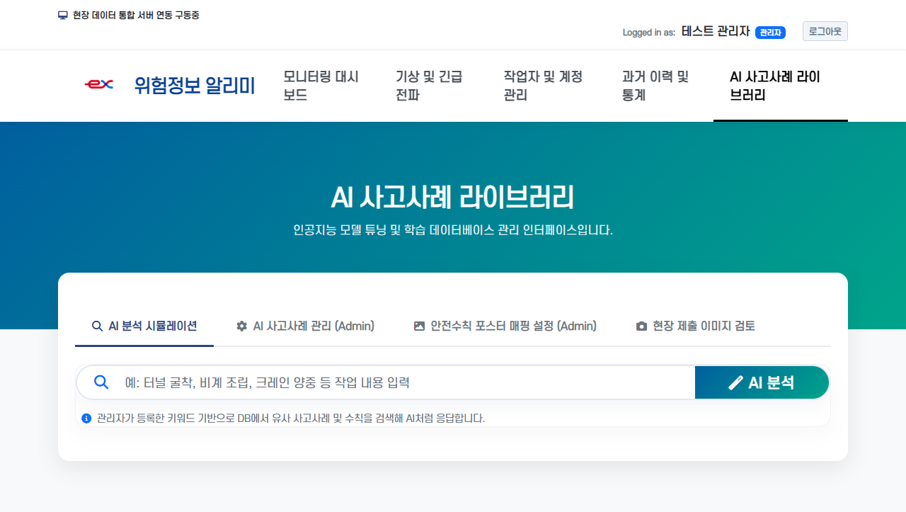The width and height of the screenshot is (906, 512).
Task: Click the image icon on 포스터 매핑 tab
Action: (419, 326)
